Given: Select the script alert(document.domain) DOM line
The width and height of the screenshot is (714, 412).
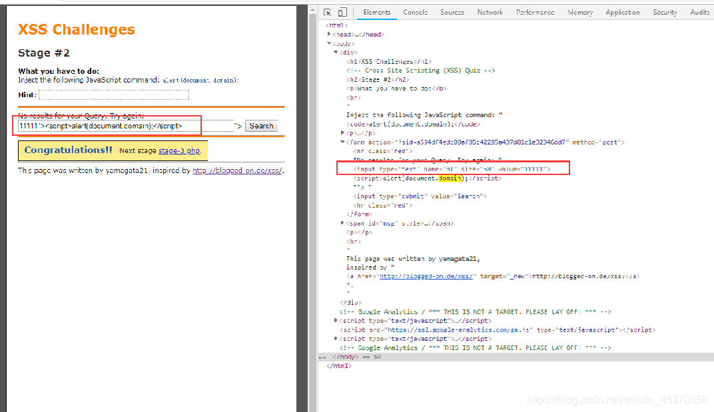Looking at the screenshot, I should [427, 178].
